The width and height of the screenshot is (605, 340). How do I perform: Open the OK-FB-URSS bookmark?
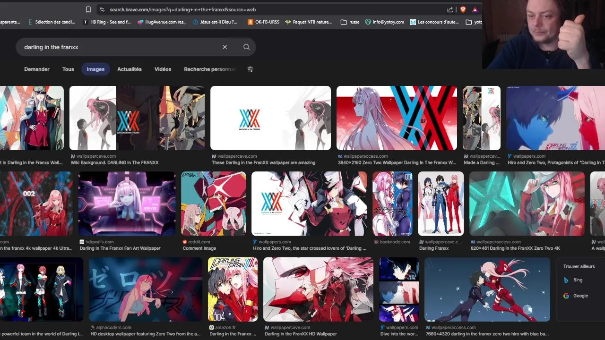pos(264,22)
